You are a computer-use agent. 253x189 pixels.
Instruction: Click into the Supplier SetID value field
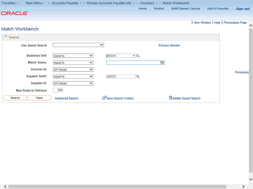pyautogui.click(x=121, y=76)
